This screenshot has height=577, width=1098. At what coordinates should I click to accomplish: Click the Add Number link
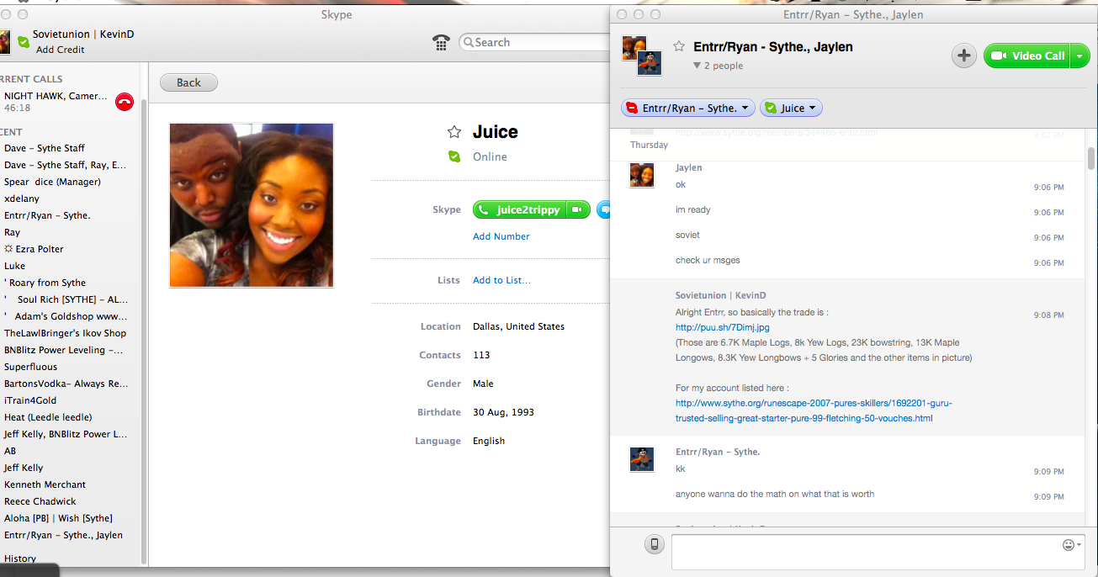pyautogui.click(x=501, y=236)
